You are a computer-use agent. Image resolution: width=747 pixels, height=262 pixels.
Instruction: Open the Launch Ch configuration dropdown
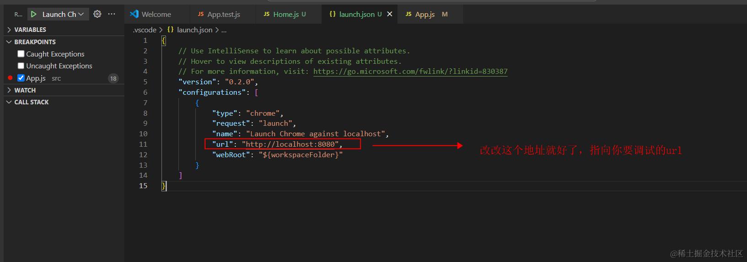[63, 14]
